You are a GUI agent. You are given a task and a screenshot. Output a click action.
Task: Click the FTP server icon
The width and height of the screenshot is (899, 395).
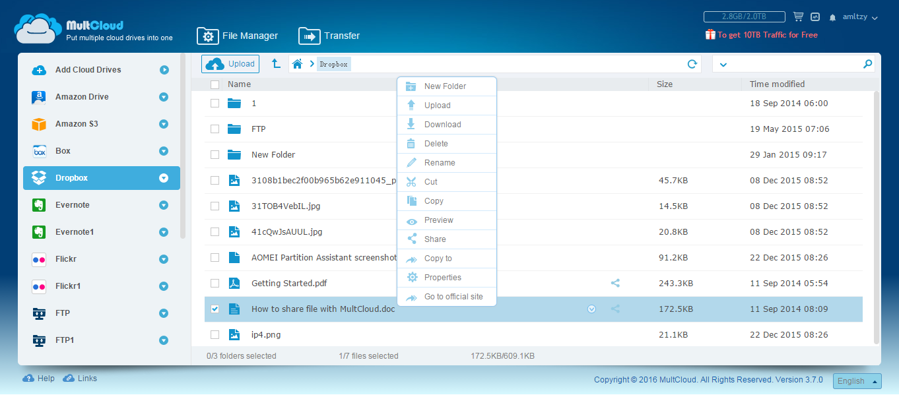pos(39,313)
